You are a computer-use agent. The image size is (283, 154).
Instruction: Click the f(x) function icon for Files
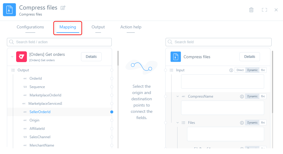point(263,123)
